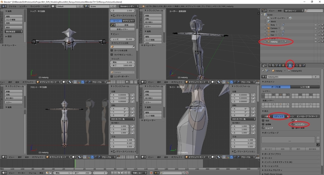Click the レスト位置 button
The image size is (324, 175).
point(305,87)
